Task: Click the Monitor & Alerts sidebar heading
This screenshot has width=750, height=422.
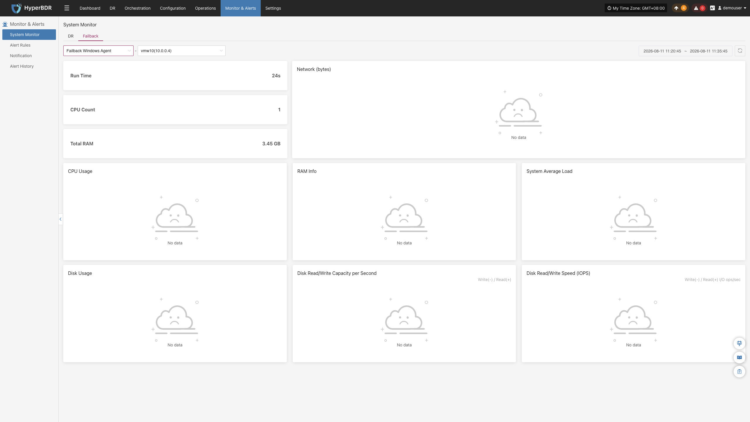Action: click(x=27, y=24)
